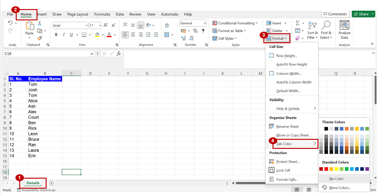Viewport: 377px width, 194px height.
Task: Switch to the Data ribbon tab
Action: point(120,14)
